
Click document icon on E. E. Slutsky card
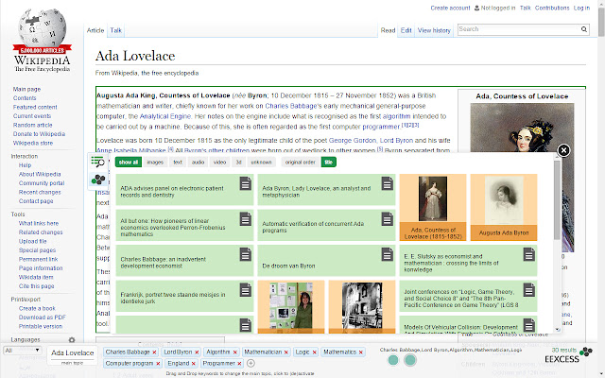[x=529, y=254]
